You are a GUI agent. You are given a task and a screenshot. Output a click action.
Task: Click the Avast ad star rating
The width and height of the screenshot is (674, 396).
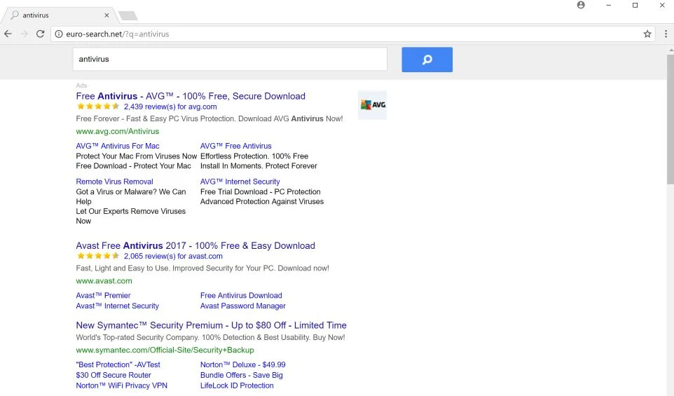[98, 257]
